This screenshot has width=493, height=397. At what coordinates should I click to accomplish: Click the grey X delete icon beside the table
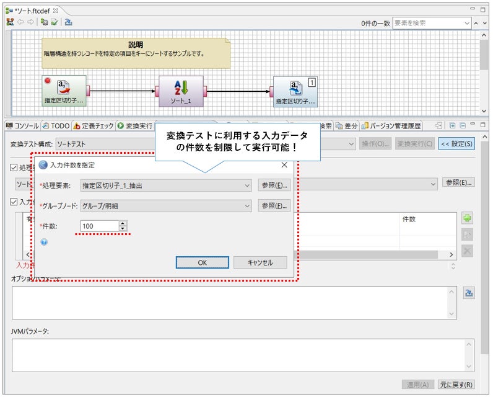point(467,251)
